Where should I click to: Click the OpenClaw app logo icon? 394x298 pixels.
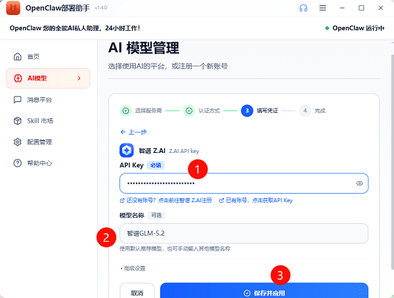click(13, 8)
